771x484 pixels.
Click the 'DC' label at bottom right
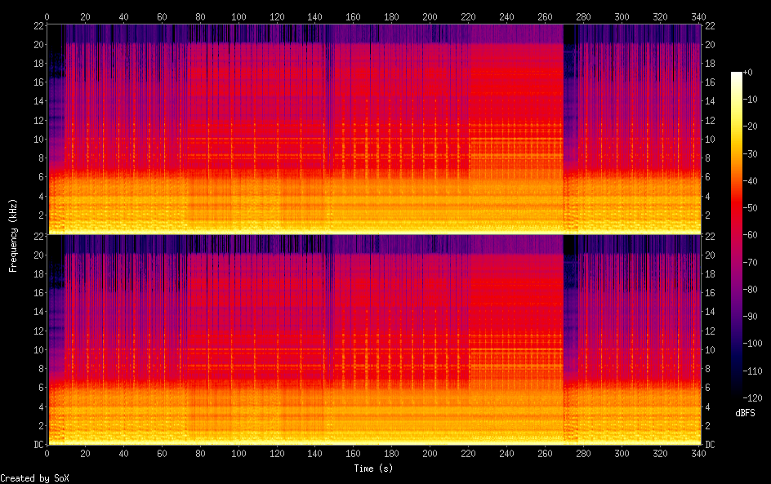711,445
